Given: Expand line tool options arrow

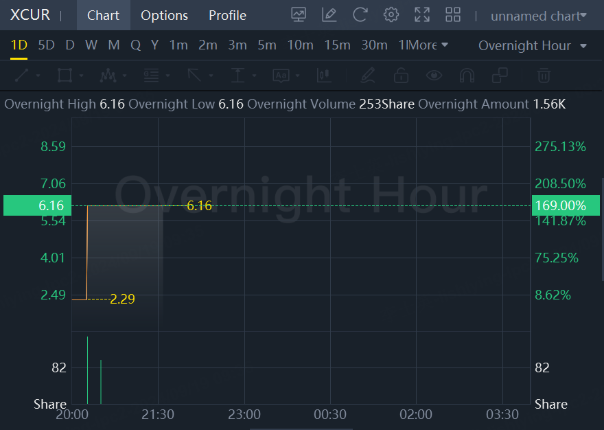Looking at the screenshot, I should (38, 76).
